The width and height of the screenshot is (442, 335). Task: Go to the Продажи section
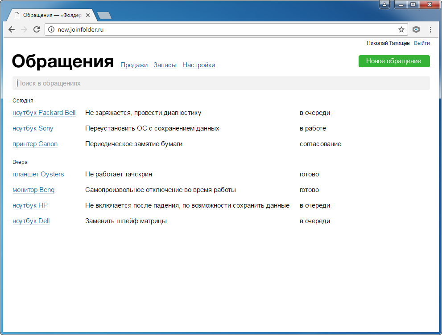pos(134,65)
